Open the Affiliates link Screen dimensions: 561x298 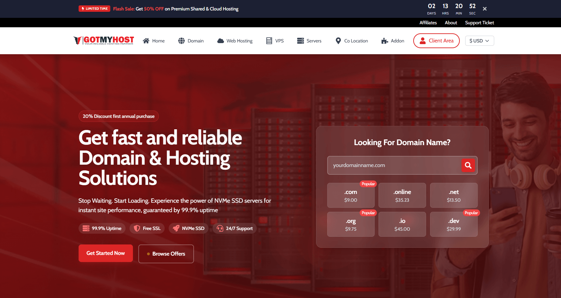tap(428, 23)
